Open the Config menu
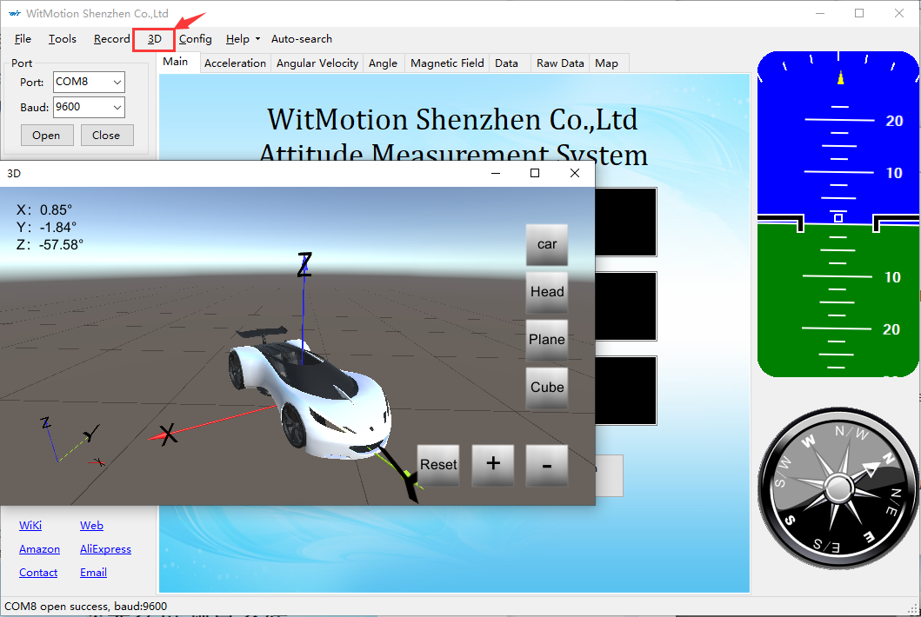This screenshot has width=921, height=617. click(x=195, y=39)
